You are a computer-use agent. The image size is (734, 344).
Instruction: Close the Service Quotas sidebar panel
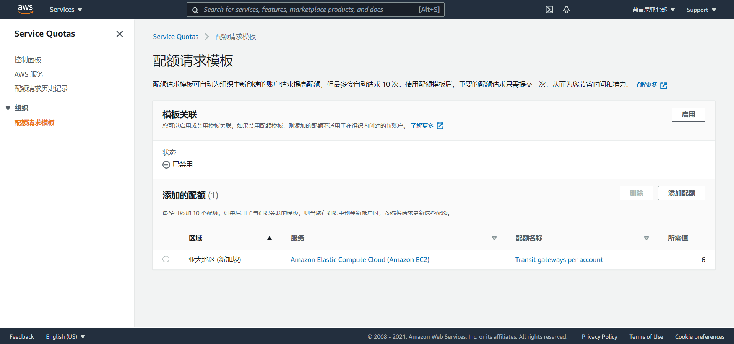tap(120, 34)
